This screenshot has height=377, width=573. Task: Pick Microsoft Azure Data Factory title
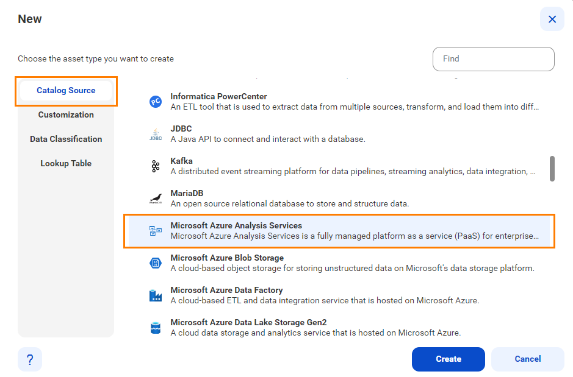click(226, 291)
